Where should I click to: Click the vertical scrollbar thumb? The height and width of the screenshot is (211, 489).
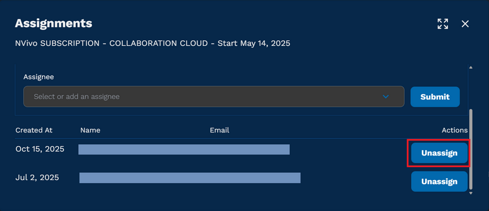pos(471,148)
